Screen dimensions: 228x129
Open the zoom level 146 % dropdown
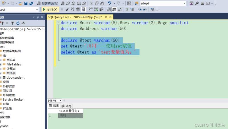[60, 101]
